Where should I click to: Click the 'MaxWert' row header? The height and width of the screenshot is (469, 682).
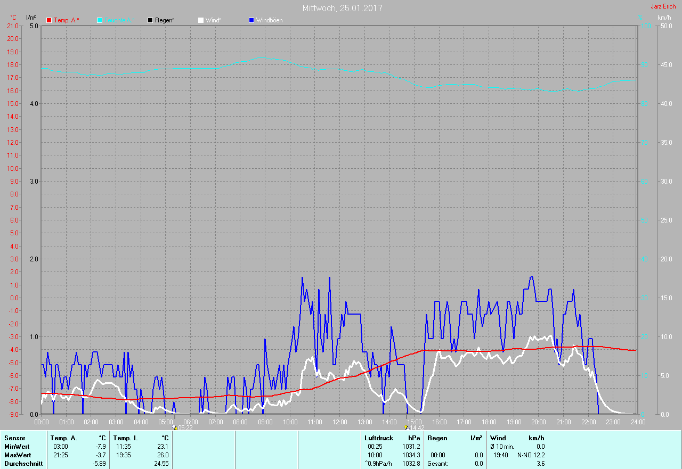coord(18,455)
